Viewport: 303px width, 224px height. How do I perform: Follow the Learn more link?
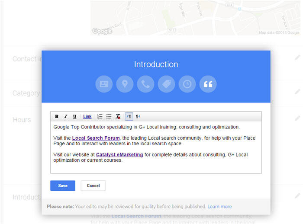(x=219, y=206)
